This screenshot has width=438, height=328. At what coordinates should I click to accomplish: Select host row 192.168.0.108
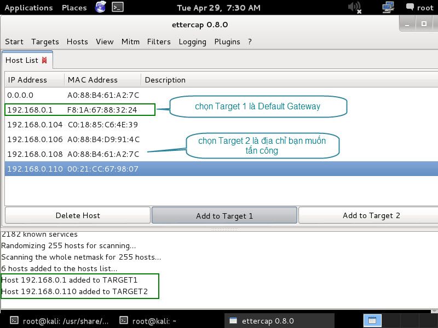pyautogui.click(x=221, y=154)
